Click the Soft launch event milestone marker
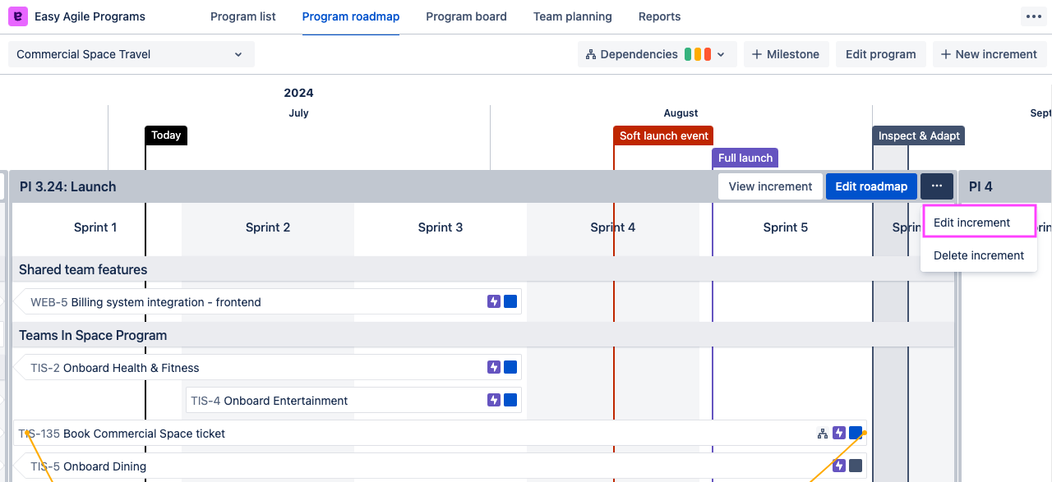1052x482 pixels. [663, 135]
